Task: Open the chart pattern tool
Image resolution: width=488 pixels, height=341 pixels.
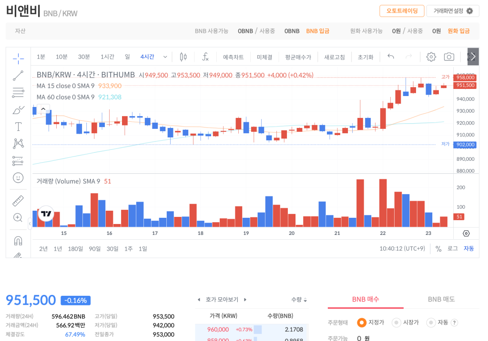Action: click(19, 143)
